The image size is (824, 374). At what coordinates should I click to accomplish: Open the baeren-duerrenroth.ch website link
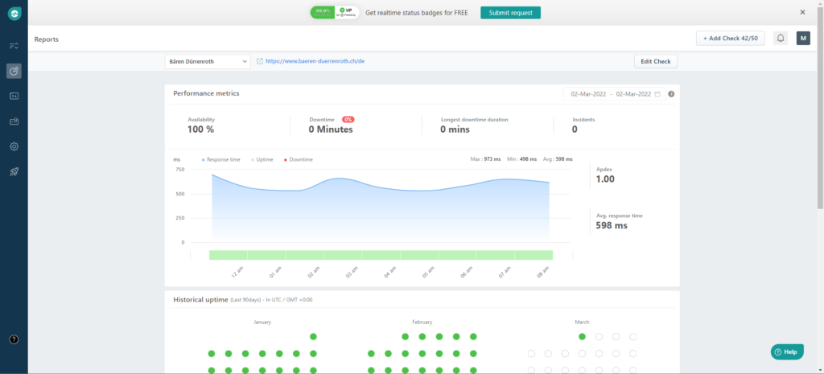pyautogui.click(x=316, y=61)
